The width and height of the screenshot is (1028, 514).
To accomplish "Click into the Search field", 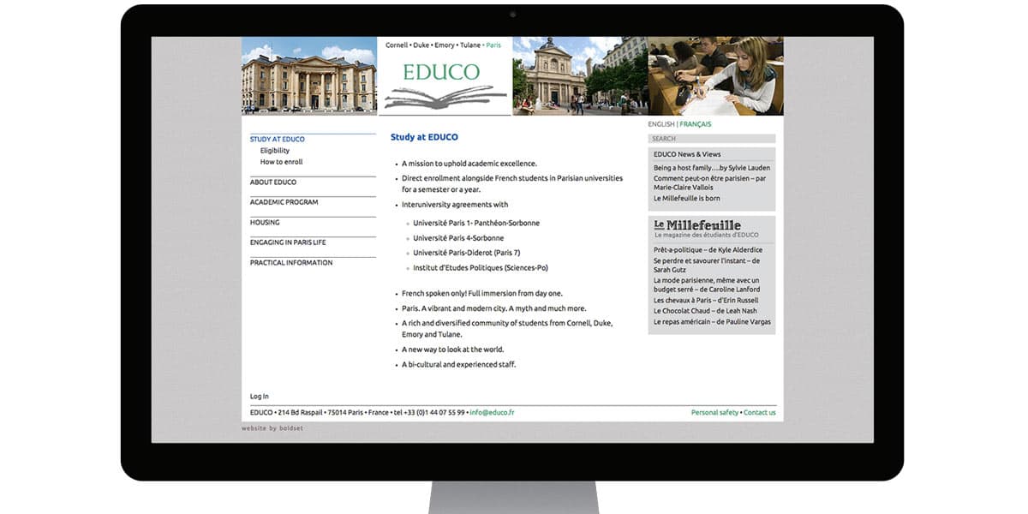I will pos(711,139).
